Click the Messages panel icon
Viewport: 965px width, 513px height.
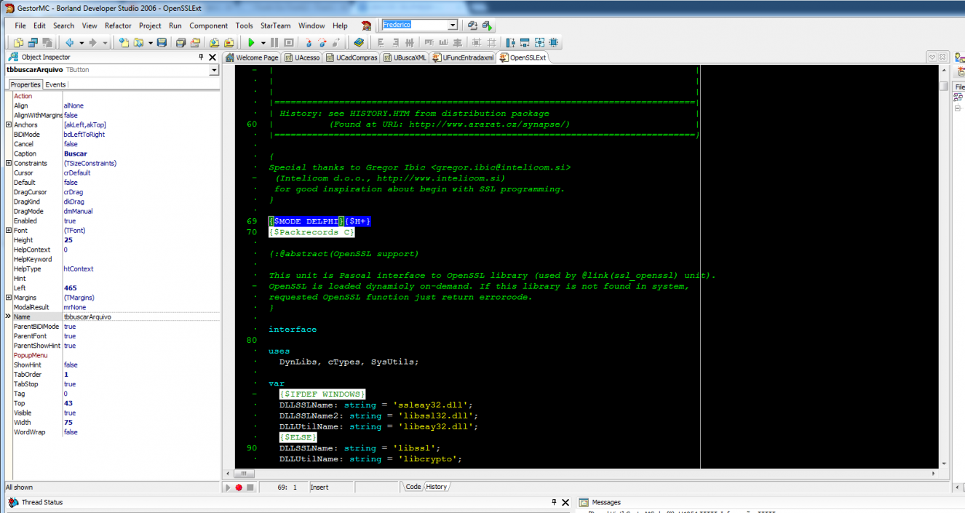tap(584, 502)
